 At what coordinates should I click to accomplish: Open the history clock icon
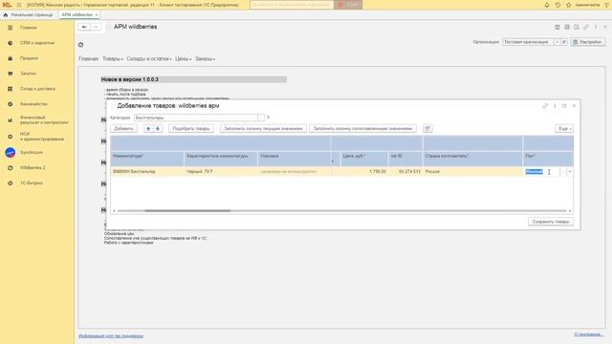(x=557, y=5)
